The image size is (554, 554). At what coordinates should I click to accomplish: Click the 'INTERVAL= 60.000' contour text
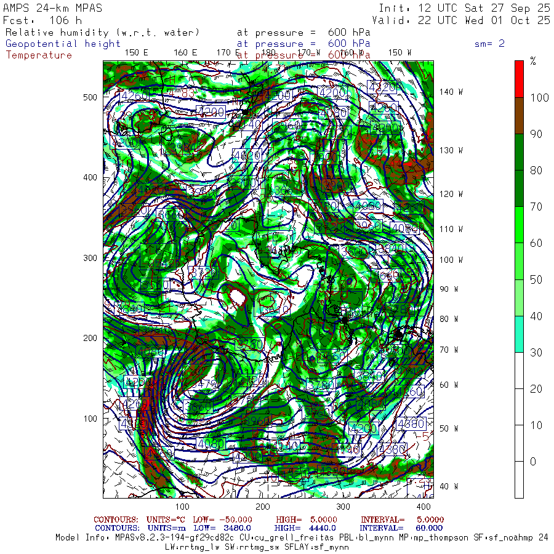[x=402, y=528]
